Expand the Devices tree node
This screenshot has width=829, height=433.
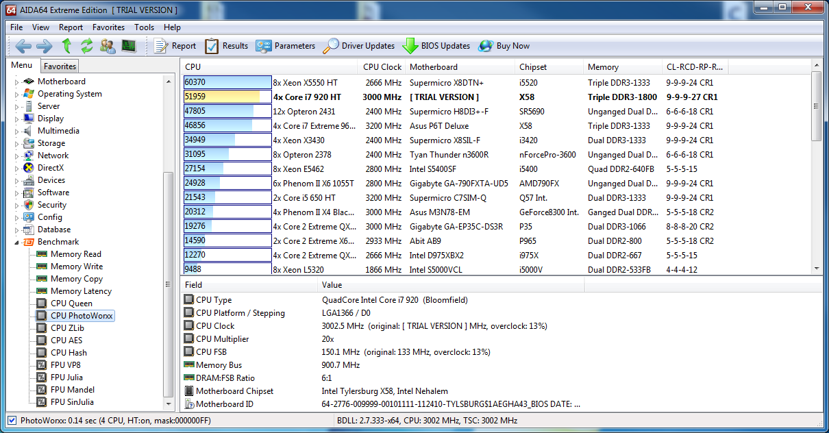coord(16,180)
